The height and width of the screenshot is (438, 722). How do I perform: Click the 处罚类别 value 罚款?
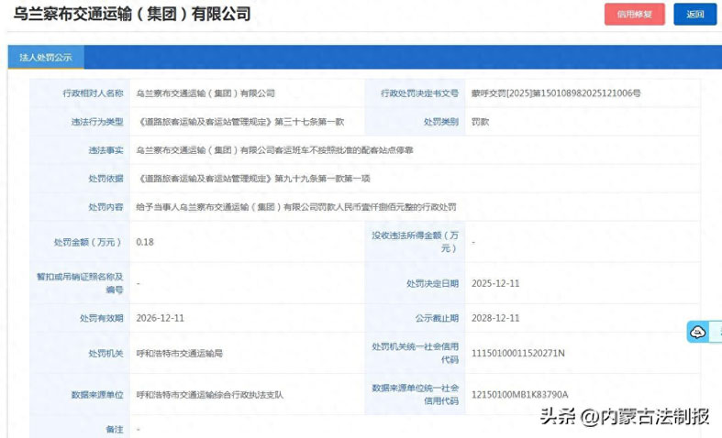coord(481,121)
